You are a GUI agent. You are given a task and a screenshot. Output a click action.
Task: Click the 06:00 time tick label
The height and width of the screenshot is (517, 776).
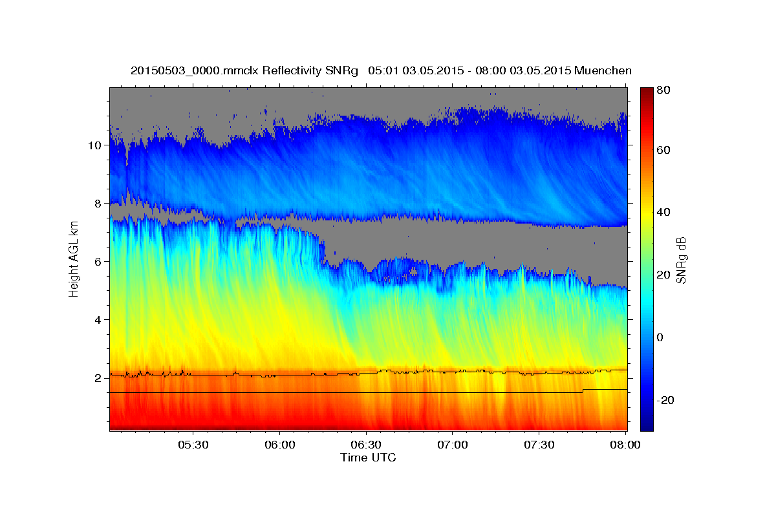click(x=280, y=445)
